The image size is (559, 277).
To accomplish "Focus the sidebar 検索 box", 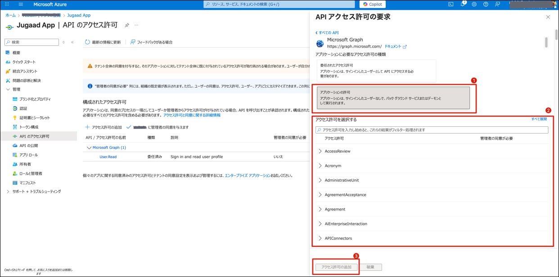I will (32, 42).
